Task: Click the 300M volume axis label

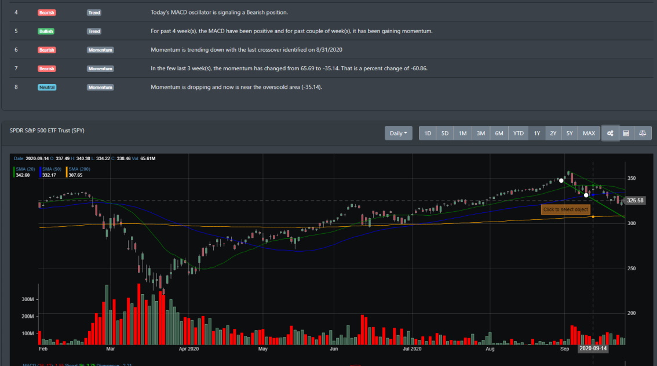Action: click(x=28, y=299)
